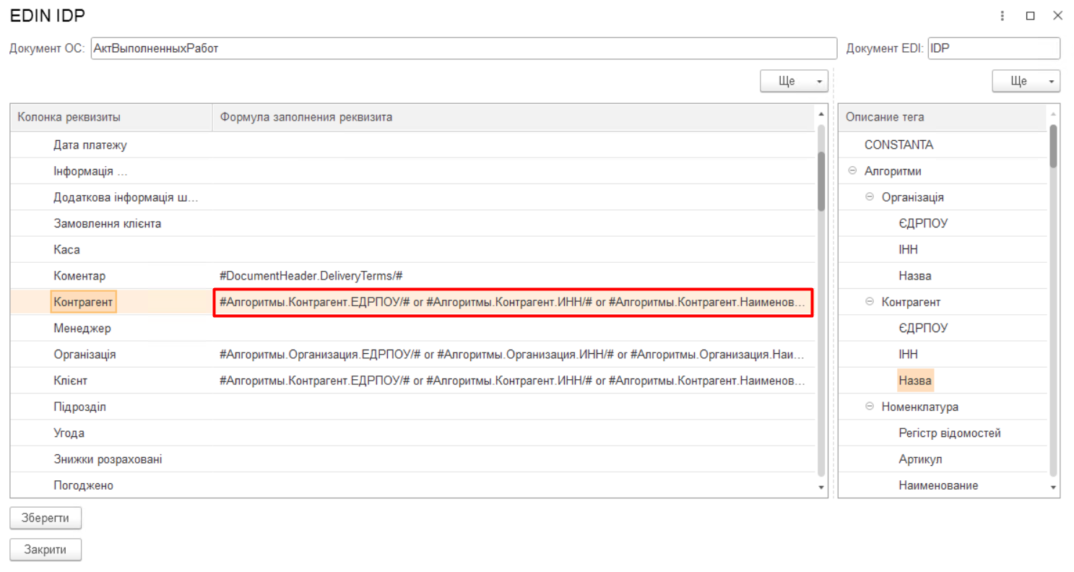Open the kebab menu in title bar
This screenshot has height=572, width=1074.
pos(1002,16)
